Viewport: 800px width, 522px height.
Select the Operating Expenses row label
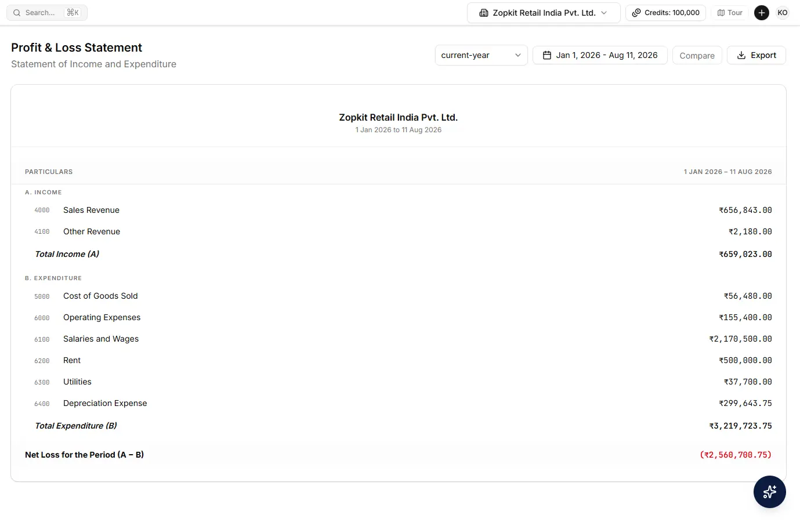pos(102,317)
